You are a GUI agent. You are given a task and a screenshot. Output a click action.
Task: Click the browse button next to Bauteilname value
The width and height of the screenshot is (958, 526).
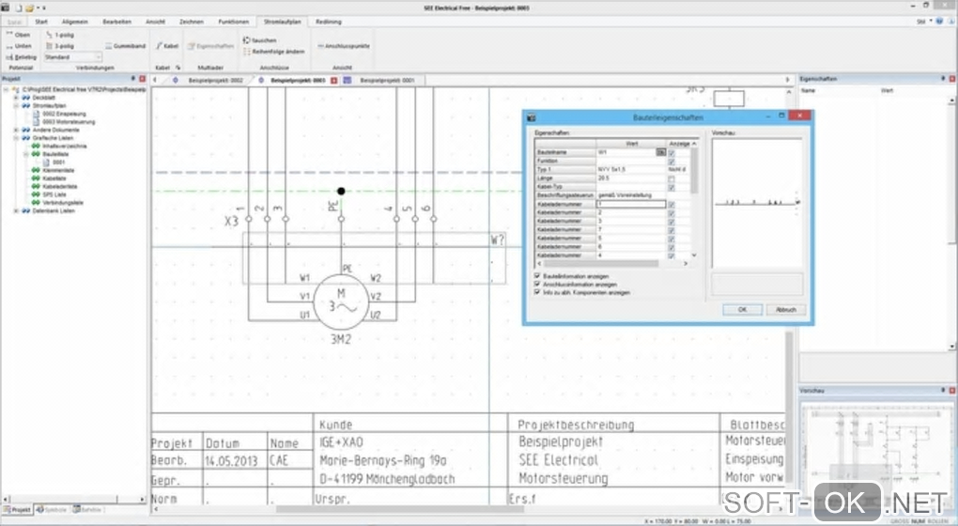(660, 152)
